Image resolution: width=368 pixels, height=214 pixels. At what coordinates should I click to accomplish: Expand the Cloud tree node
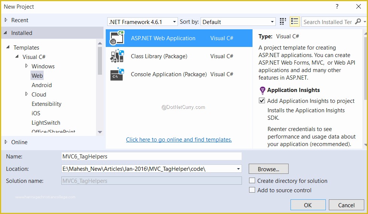pos(26,94)
